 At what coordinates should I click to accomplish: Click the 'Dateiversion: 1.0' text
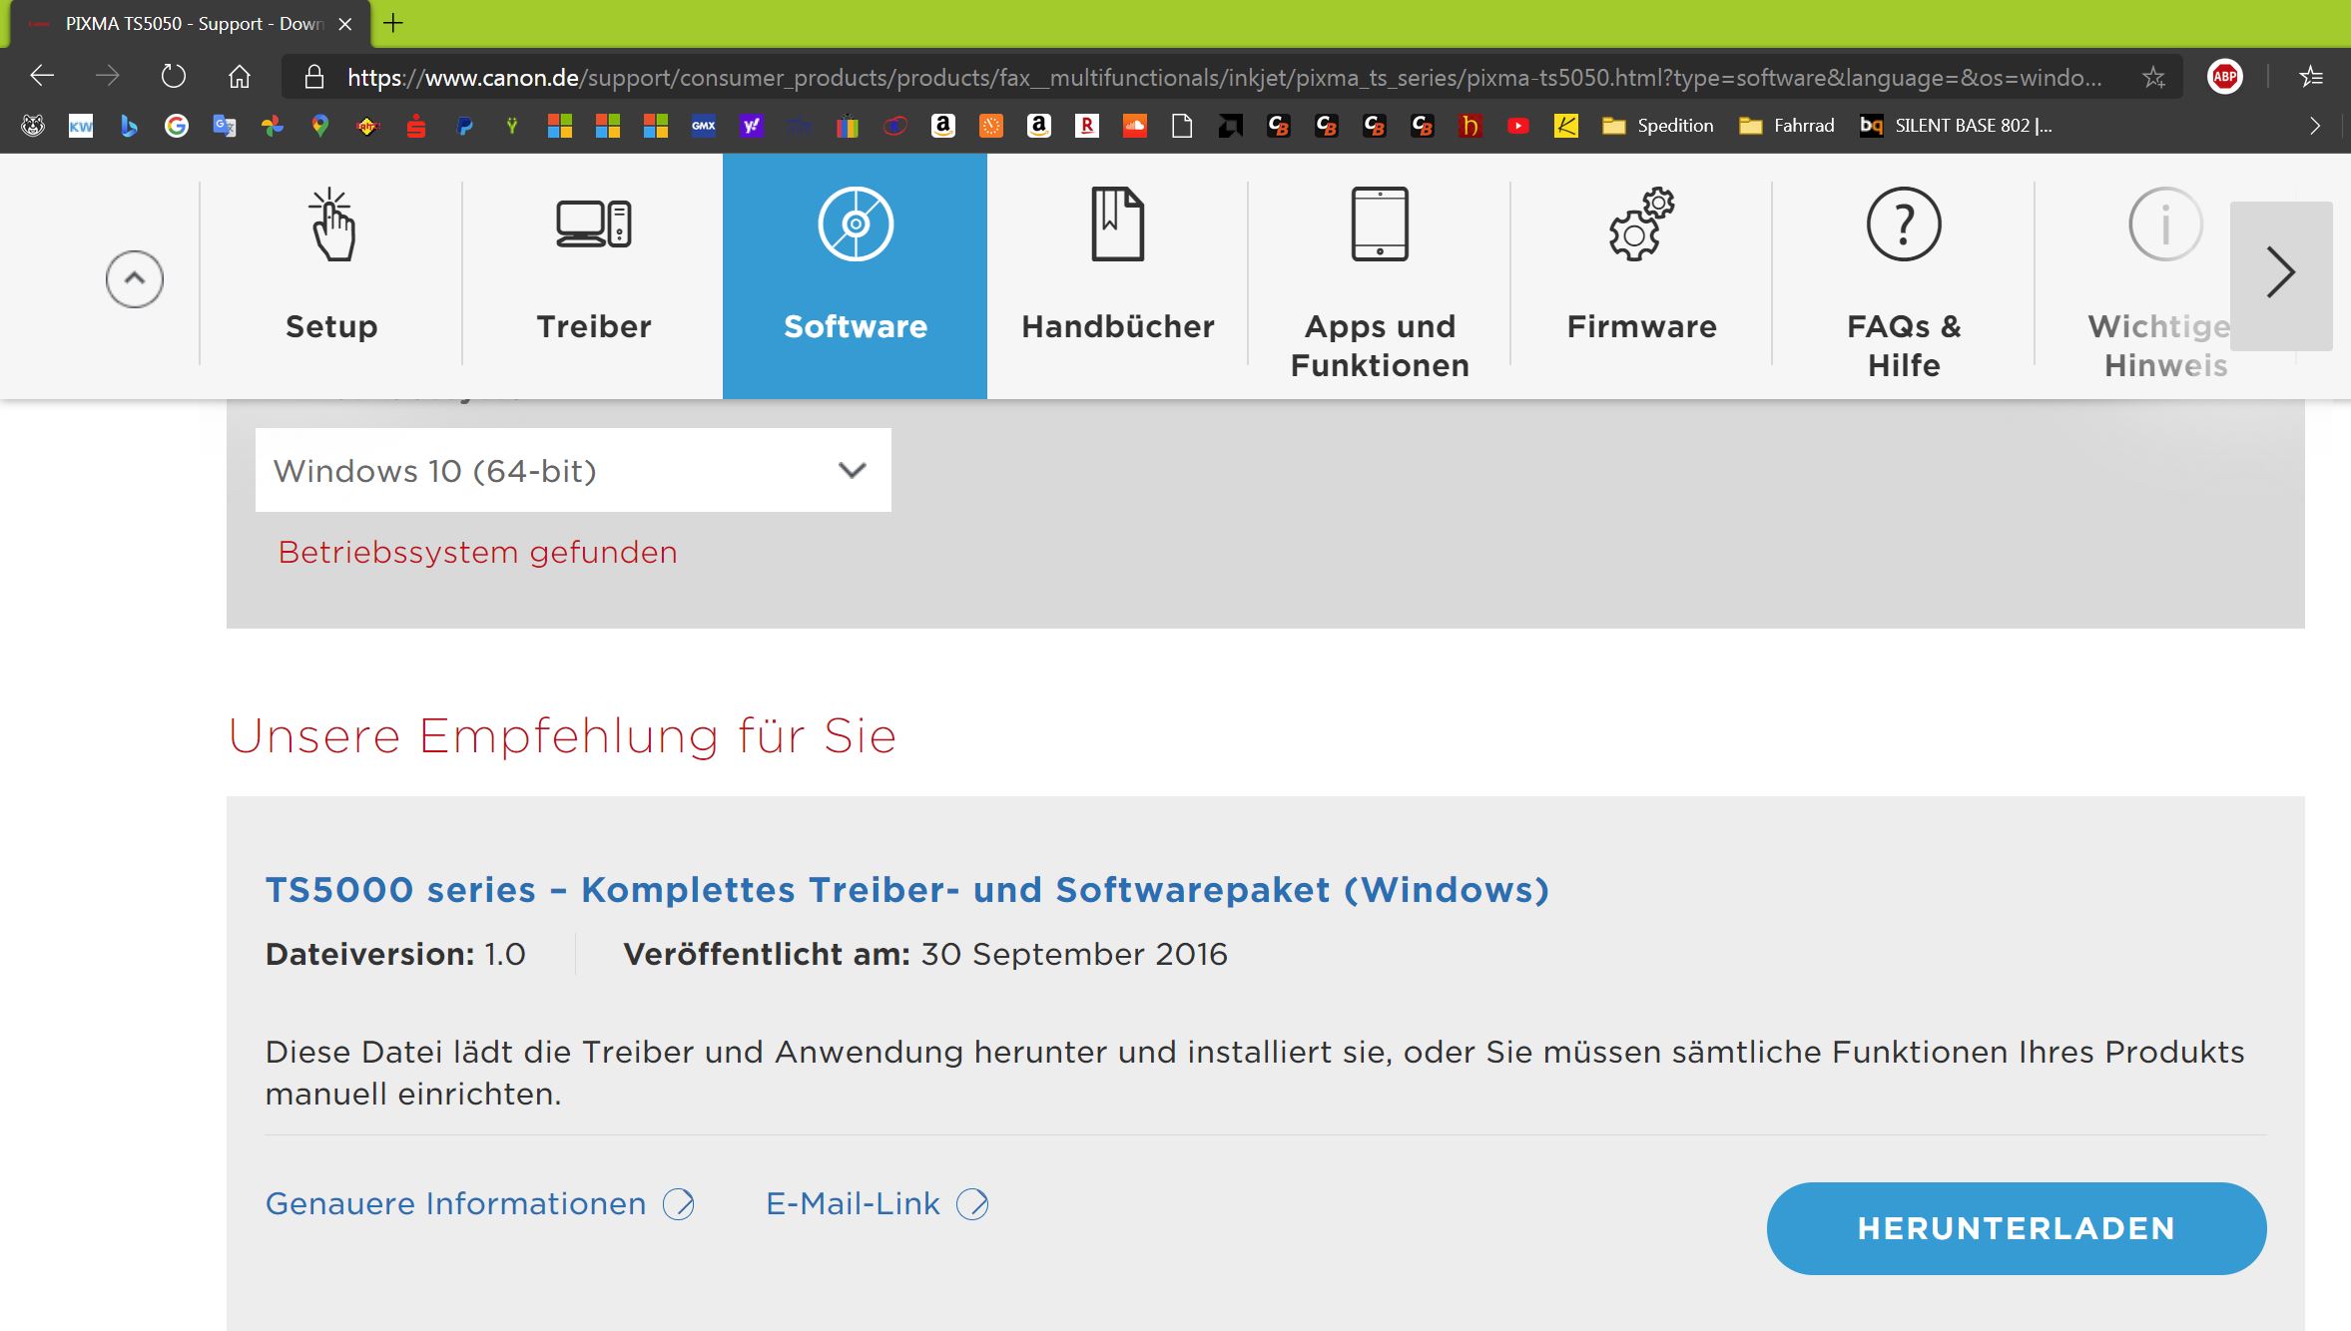(x=395, y=954)
